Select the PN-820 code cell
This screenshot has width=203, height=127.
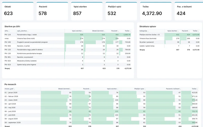click(x=8, y=61)
